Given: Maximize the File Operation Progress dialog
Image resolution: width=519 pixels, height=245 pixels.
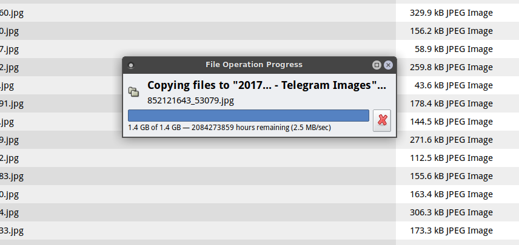Looking at the screenshot, I should [377, 65].
